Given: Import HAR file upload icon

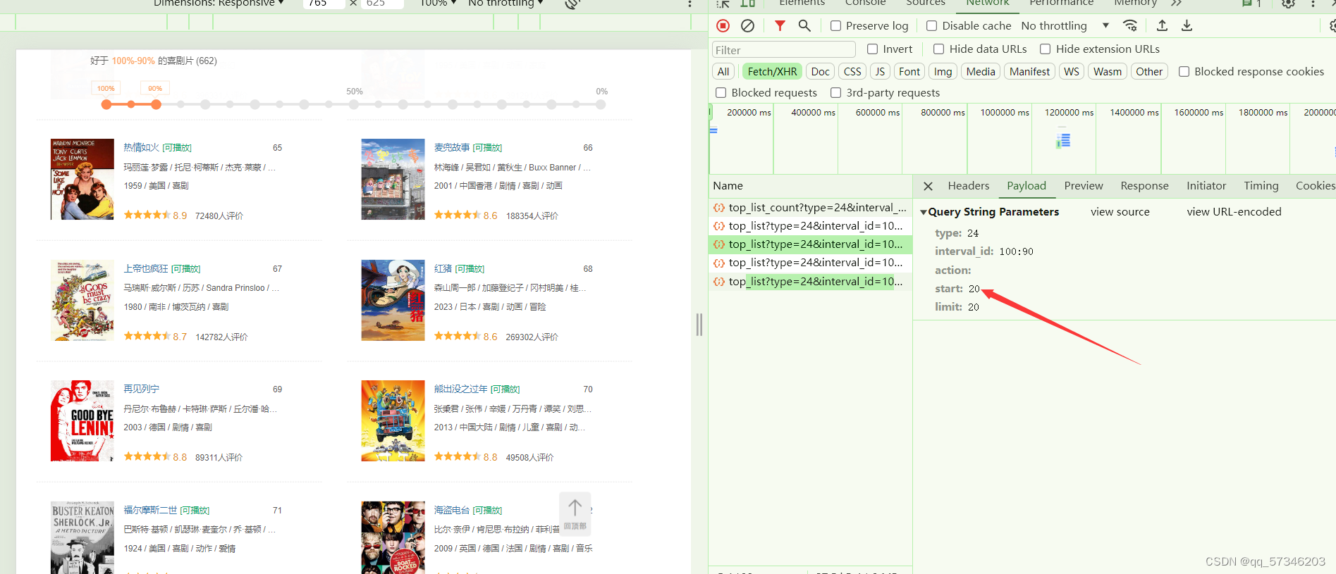Looking at the screenshot, I should click(x=1162, y=25).
